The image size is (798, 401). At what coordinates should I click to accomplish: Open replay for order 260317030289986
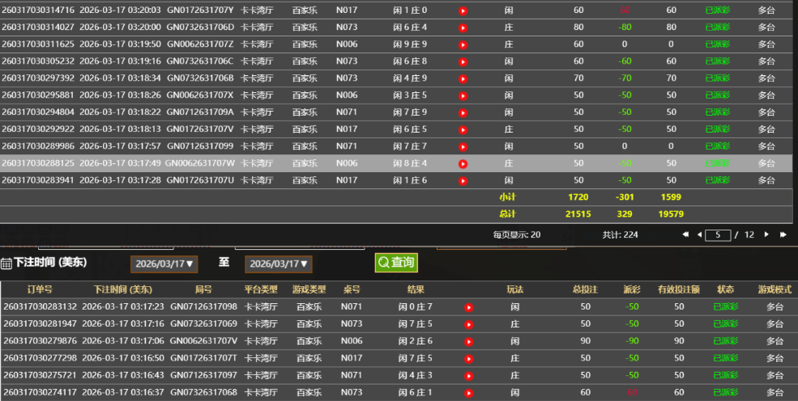tap(463, 146)
